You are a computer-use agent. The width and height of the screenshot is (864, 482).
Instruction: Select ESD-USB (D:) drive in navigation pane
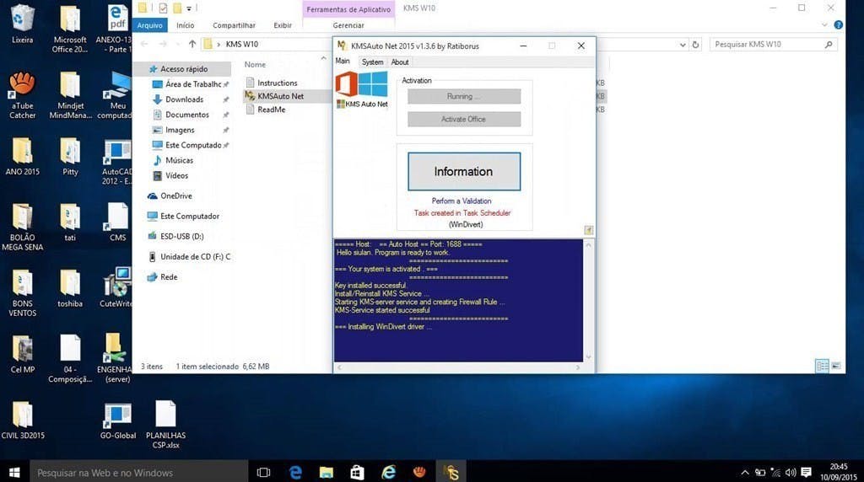182,236
